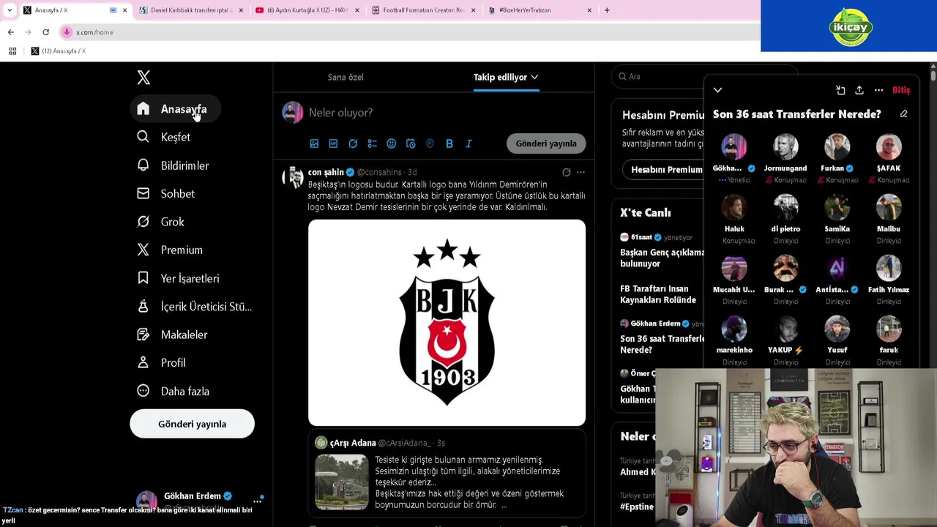Open the quoted çArşı Adana post
Viewport: 937px width, 527px height.
tap(447, 474)
